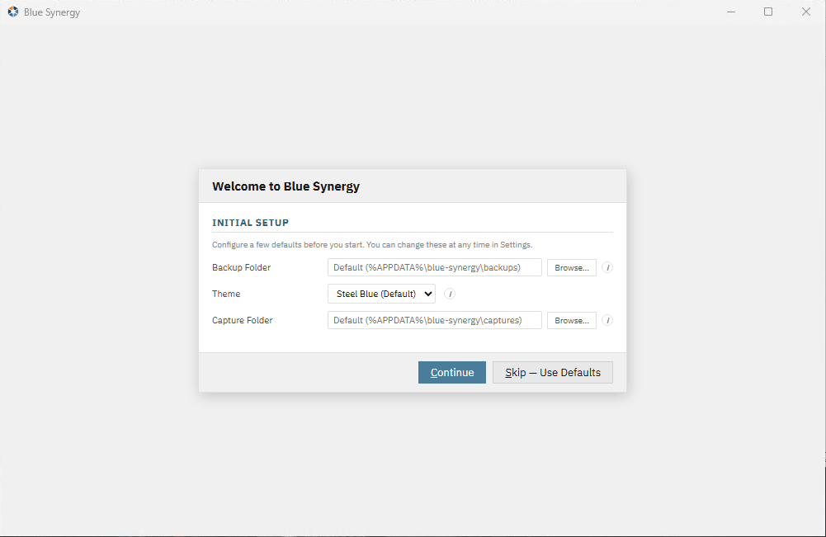Close the Blue Synergy window
The image size is (826, 537).
coord(806,12)
